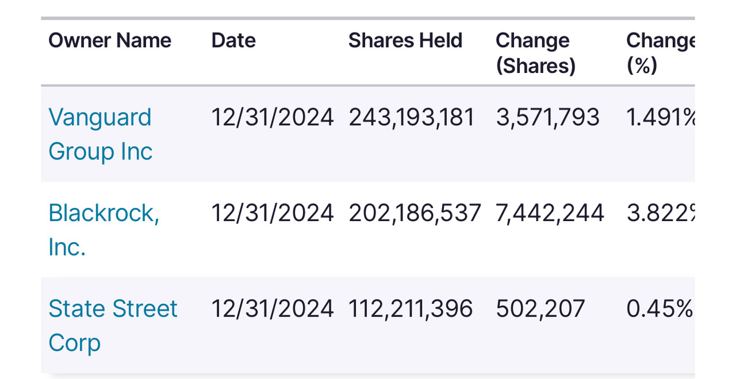Select Vanguard's 12/31/2024 date cell
The image size is (736, 379).
coord(273,117)
